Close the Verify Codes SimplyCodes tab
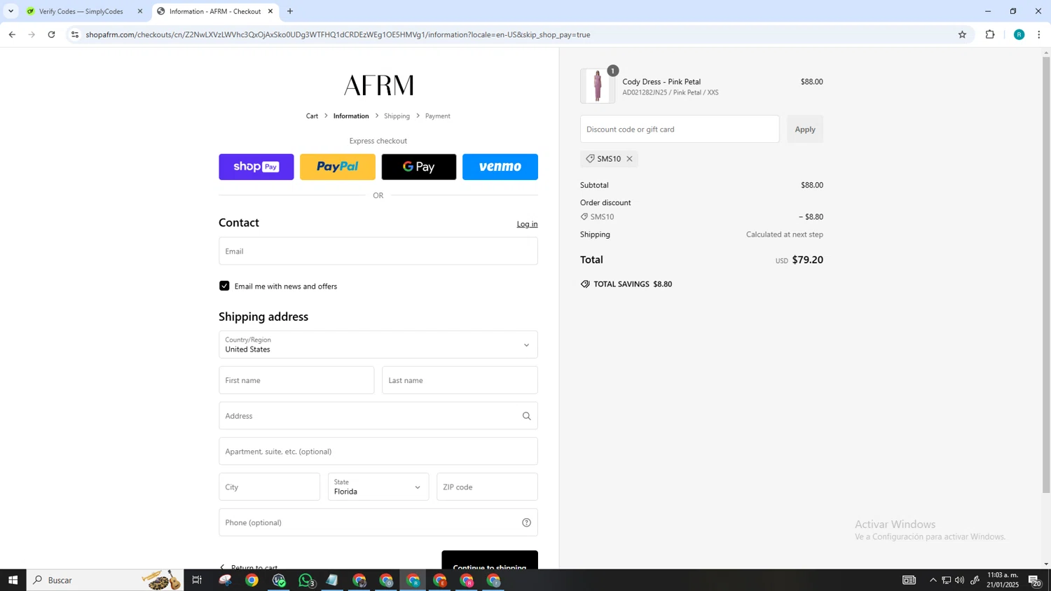 pos(140,11)
